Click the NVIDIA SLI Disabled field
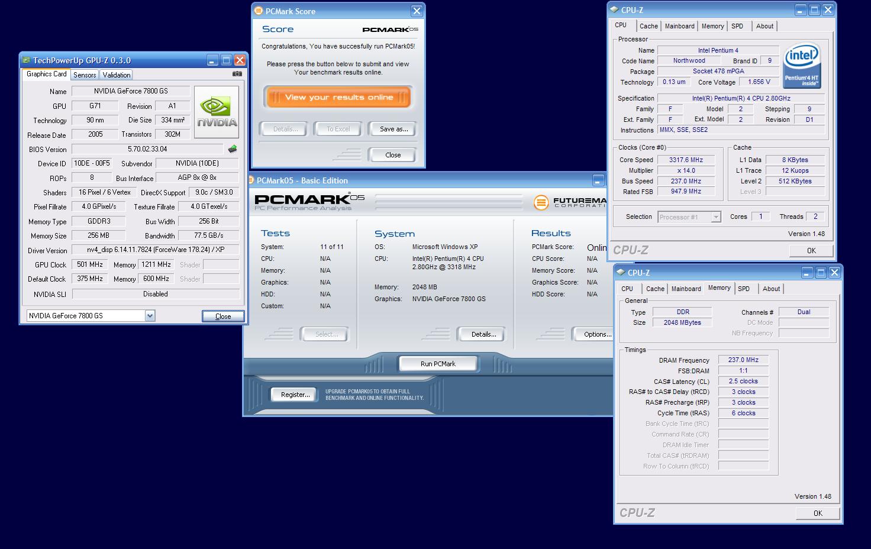Viewport: 871px width, 549px height. pyautogui.click(x=156, y=294)
